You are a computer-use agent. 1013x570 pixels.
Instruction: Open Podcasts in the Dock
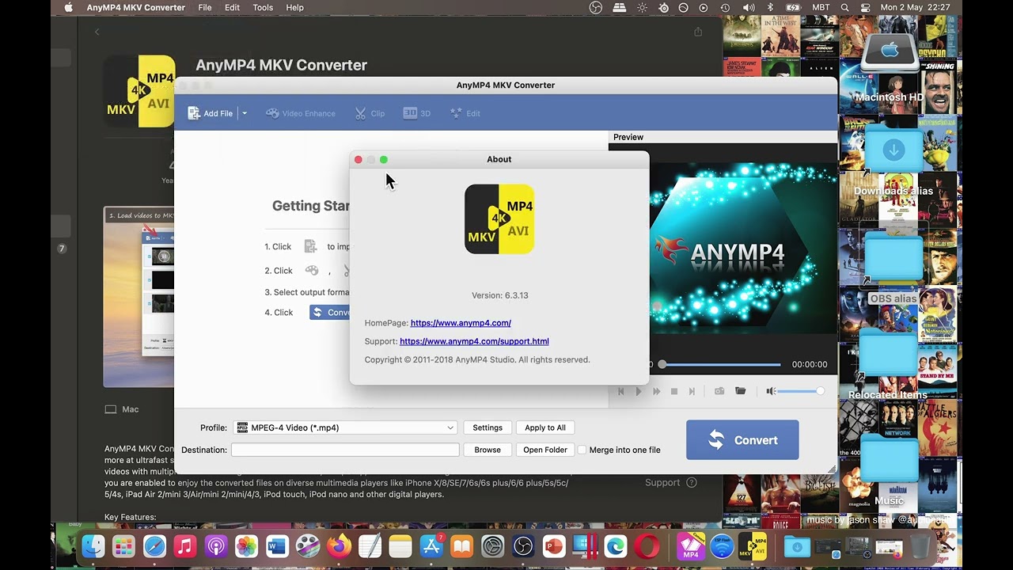click(x=216, y=546)
